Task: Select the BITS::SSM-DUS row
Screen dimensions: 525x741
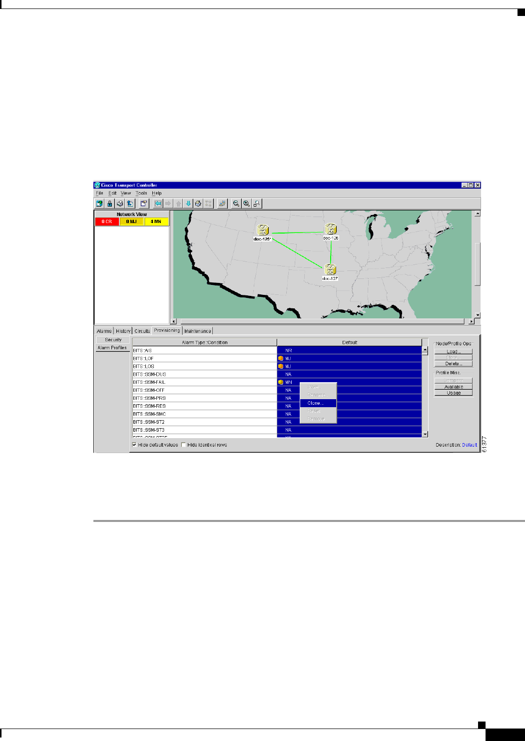Action: tap(204, 374)
